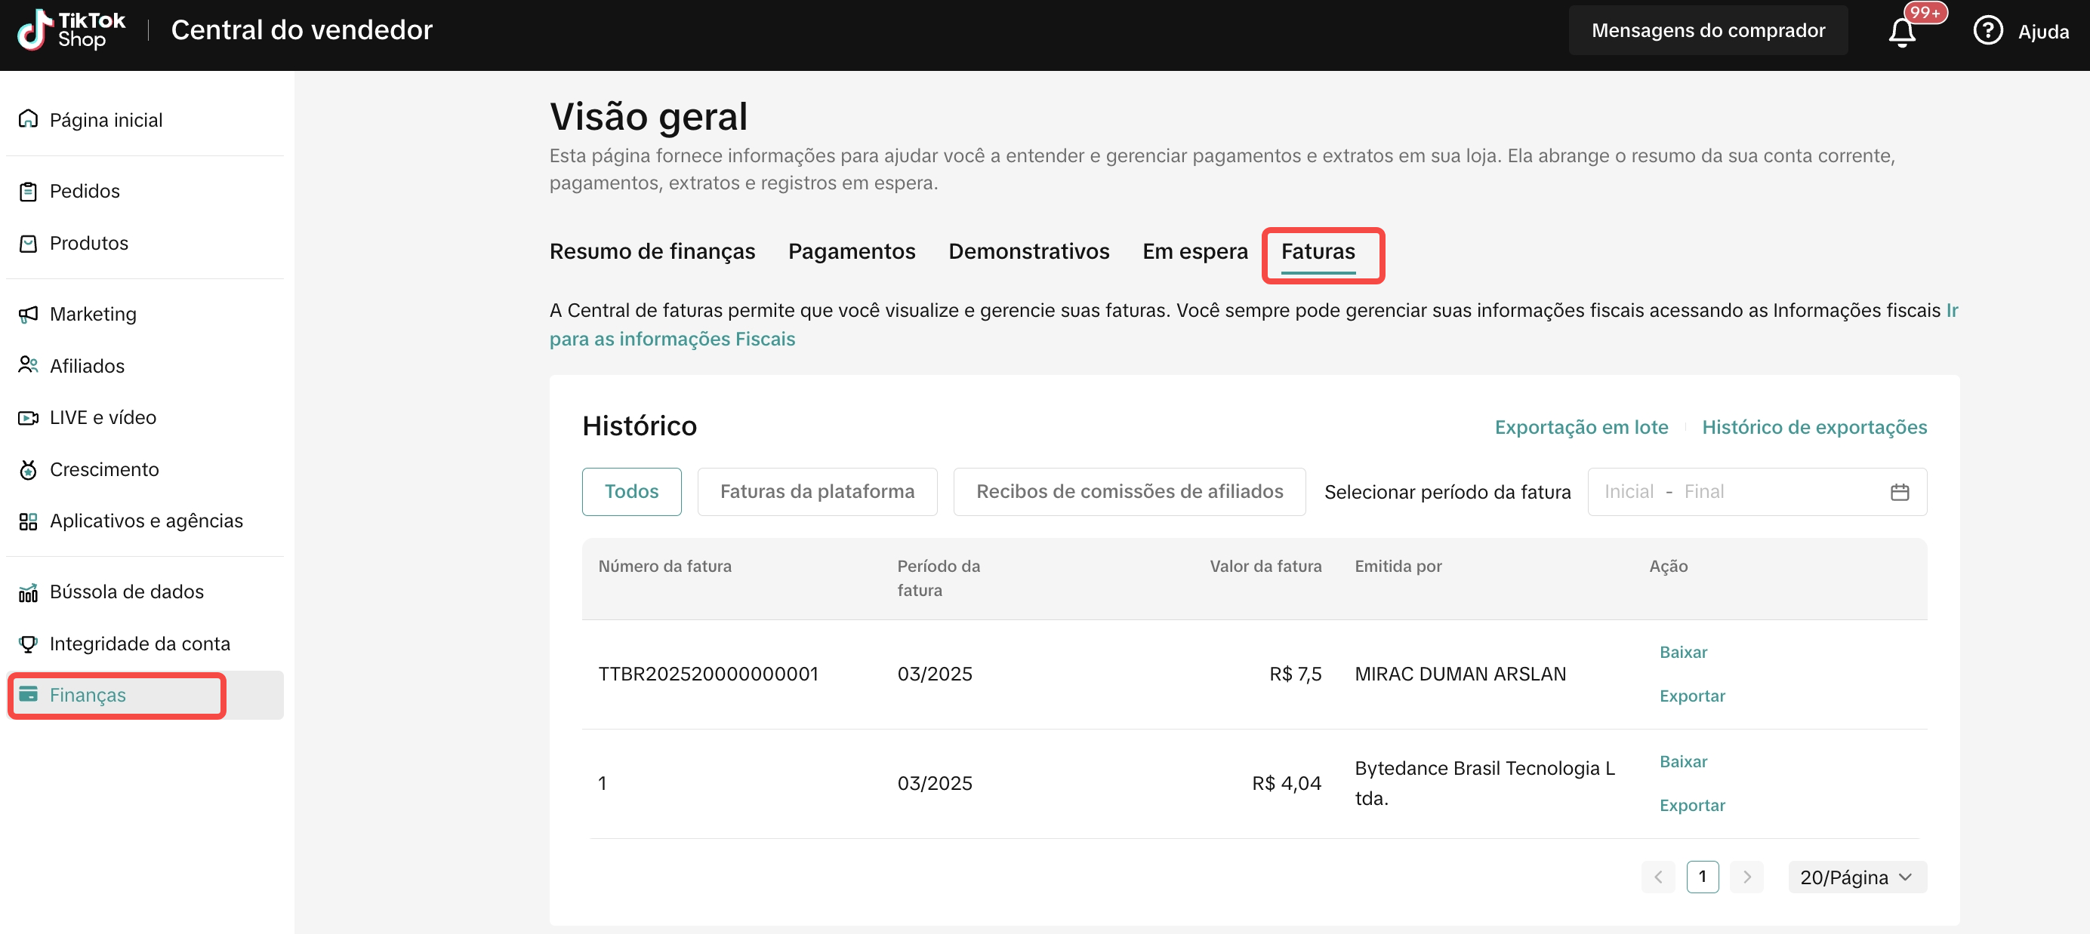The image size is (2090, 934).
Task: Click the Pedidos clipboard icon
Action: 29,192
